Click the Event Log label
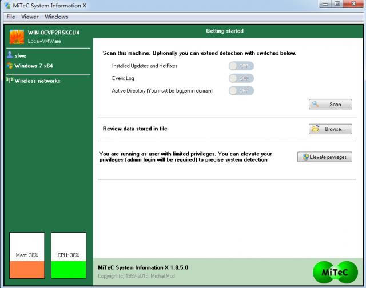Image resolution: width=366 pixels, height=288 pixels. tap(123, 78)
